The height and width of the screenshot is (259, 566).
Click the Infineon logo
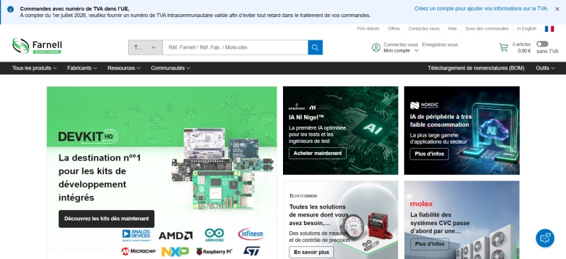pyautogui.click(x=251, y=234)
